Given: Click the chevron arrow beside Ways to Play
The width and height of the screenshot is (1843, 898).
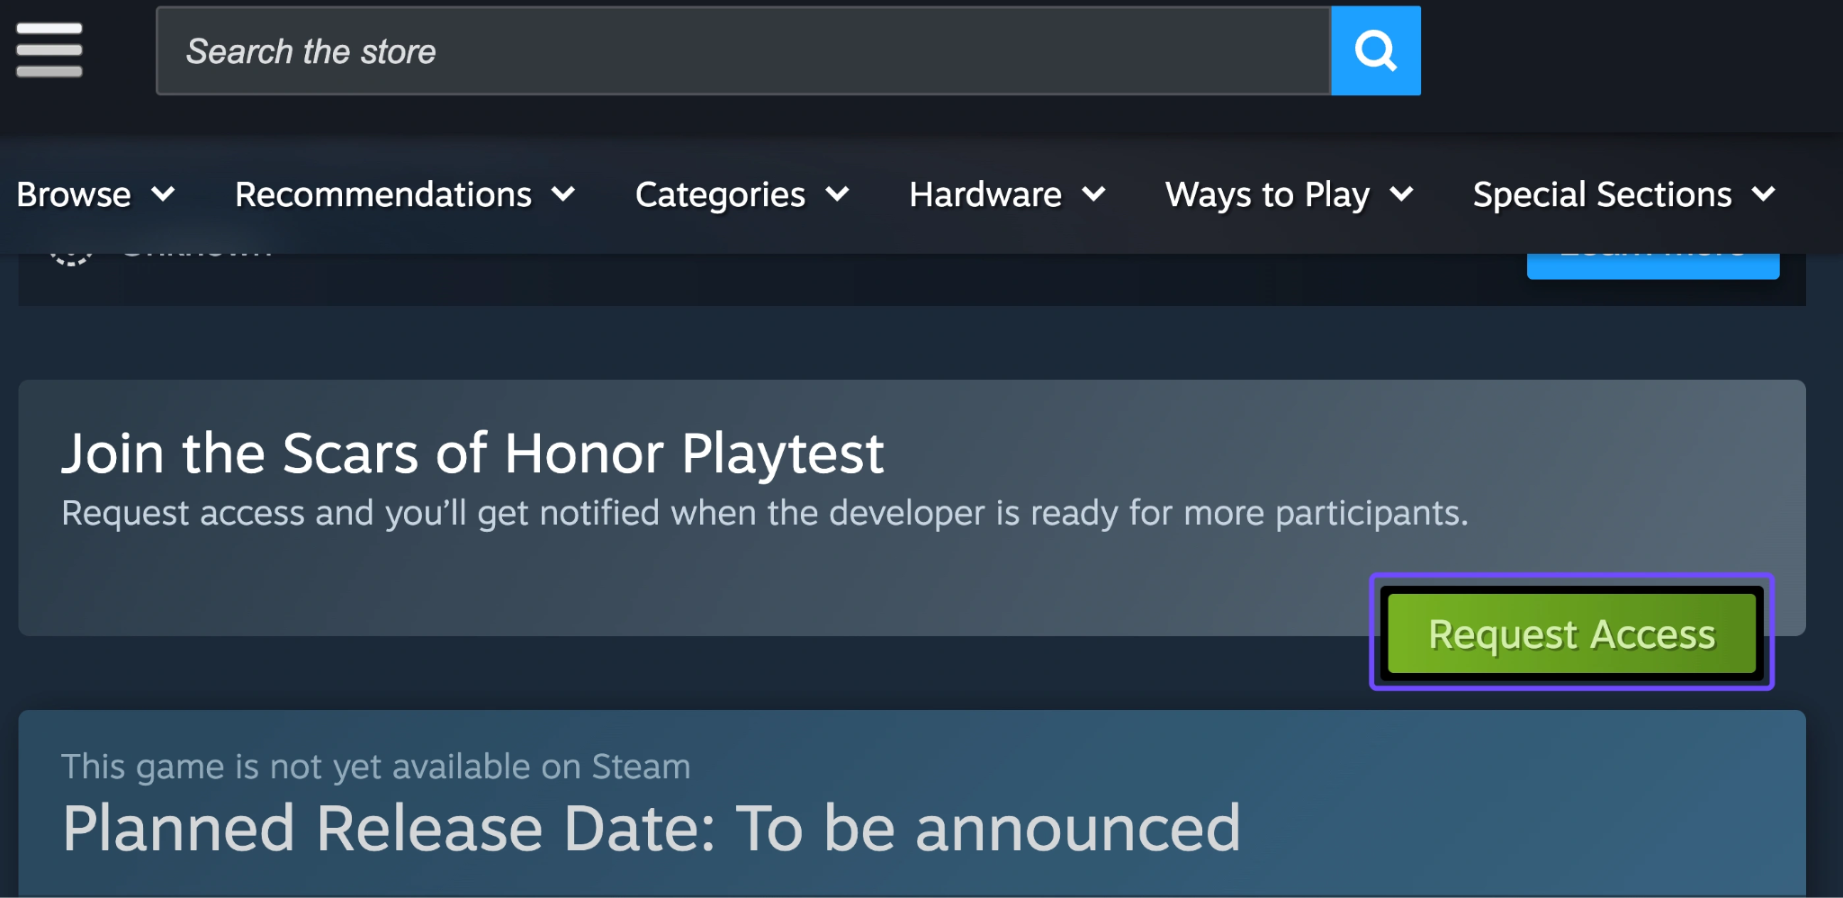Looking at the screenshot, I should 1402,193.
